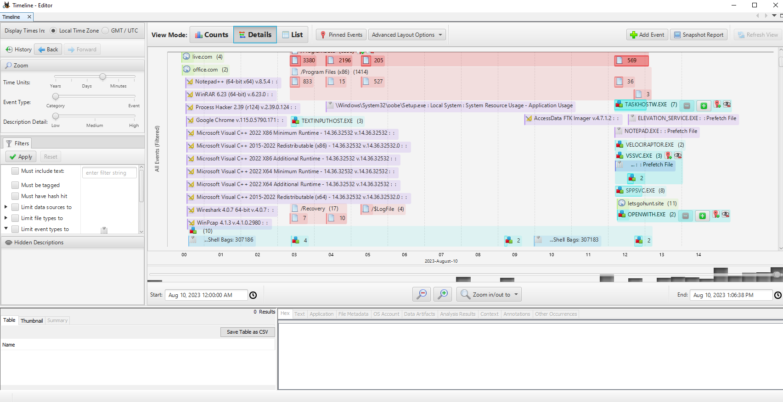The width and height of the screenshot is (783, 402).
Task: Open the Zoom in/out to dropdown
Action: 489,294
